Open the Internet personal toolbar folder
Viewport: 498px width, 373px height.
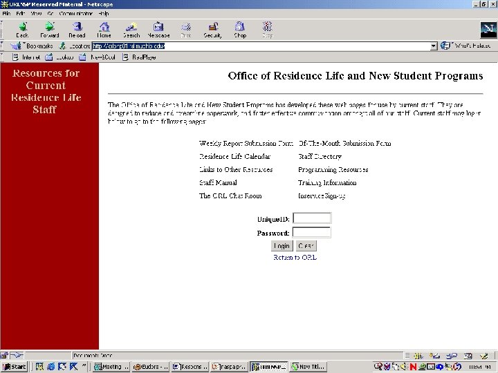coord(26,57)
